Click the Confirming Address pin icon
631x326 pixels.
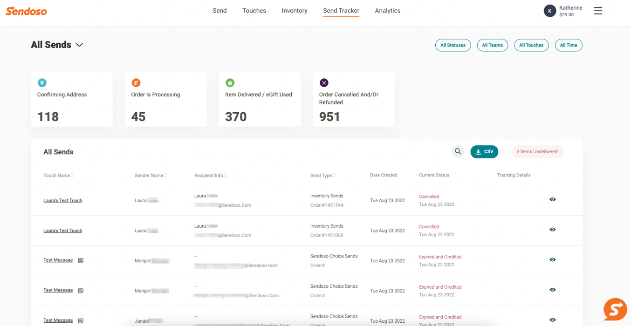pyautogui.click(x=42, y=83)
